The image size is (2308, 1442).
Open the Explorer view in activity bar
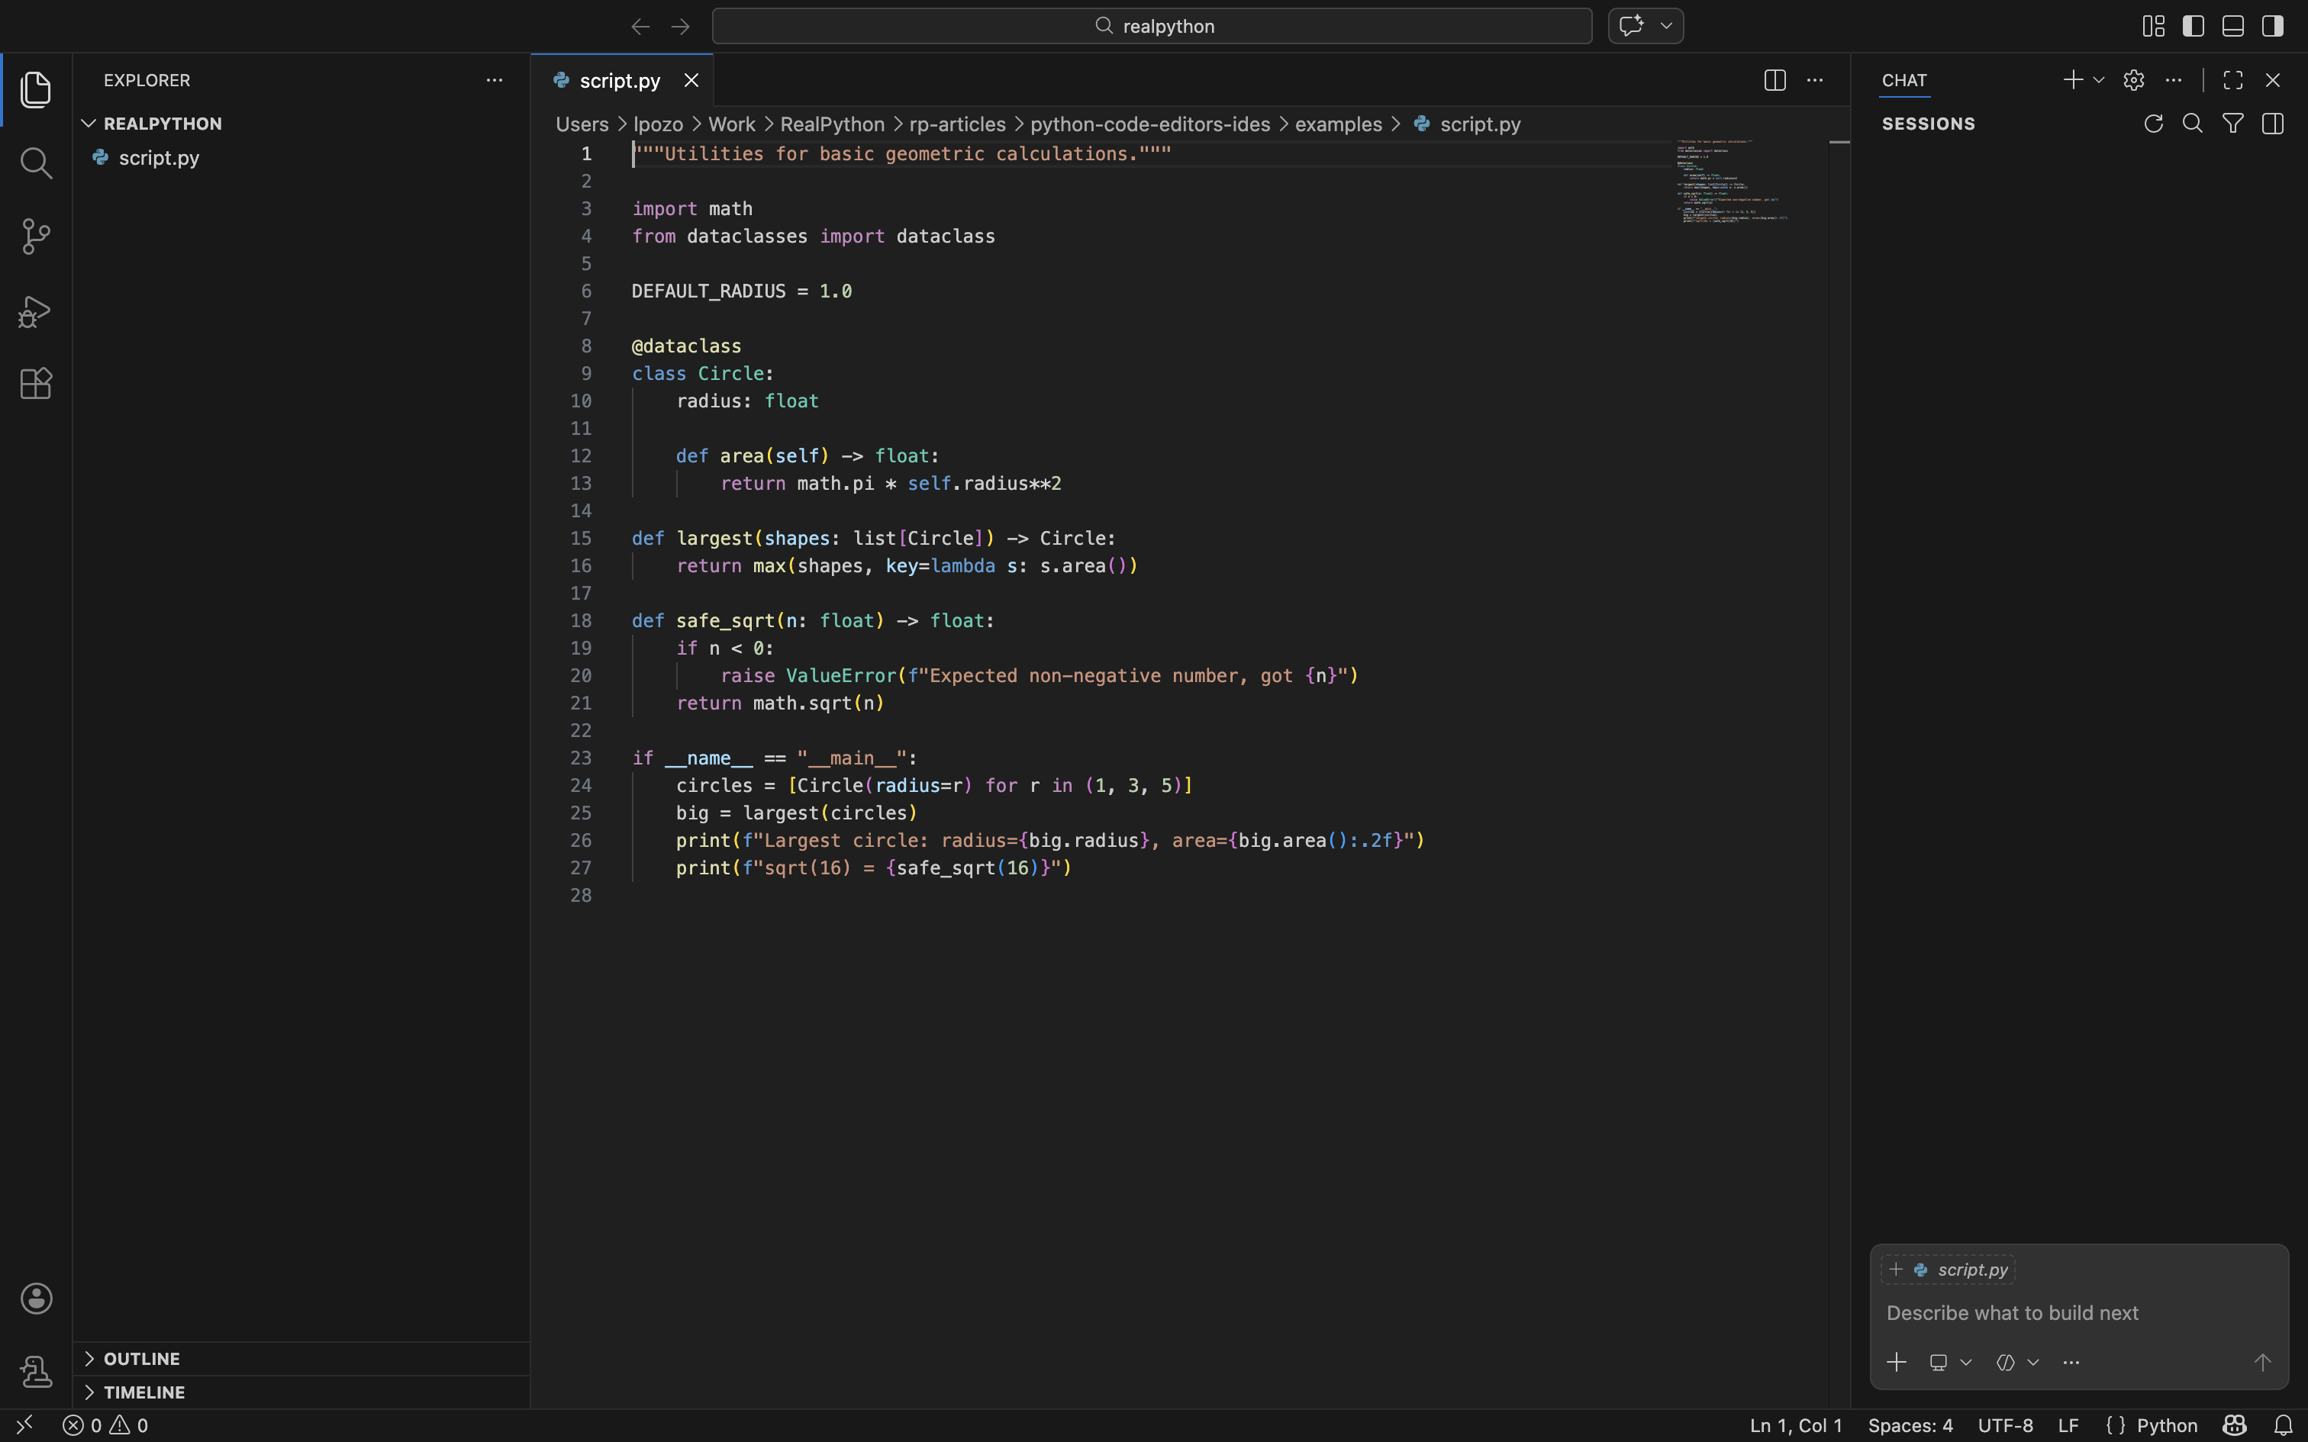(35, 90)
